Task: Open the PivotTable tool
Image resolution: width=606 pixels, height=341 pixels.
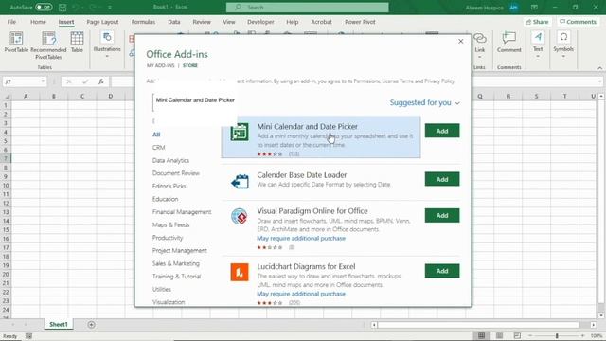Action: [x=16, y=42]
